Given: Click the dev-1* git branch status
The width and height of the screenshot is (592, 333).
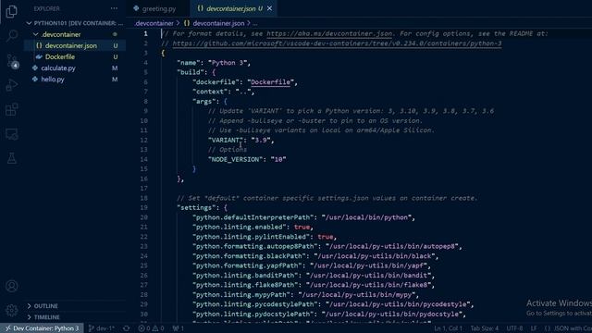Looking at the screenshot, I should pyautogui.click(x=101, y=328).
